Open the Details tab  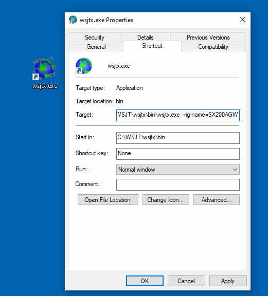click(146, 37)
